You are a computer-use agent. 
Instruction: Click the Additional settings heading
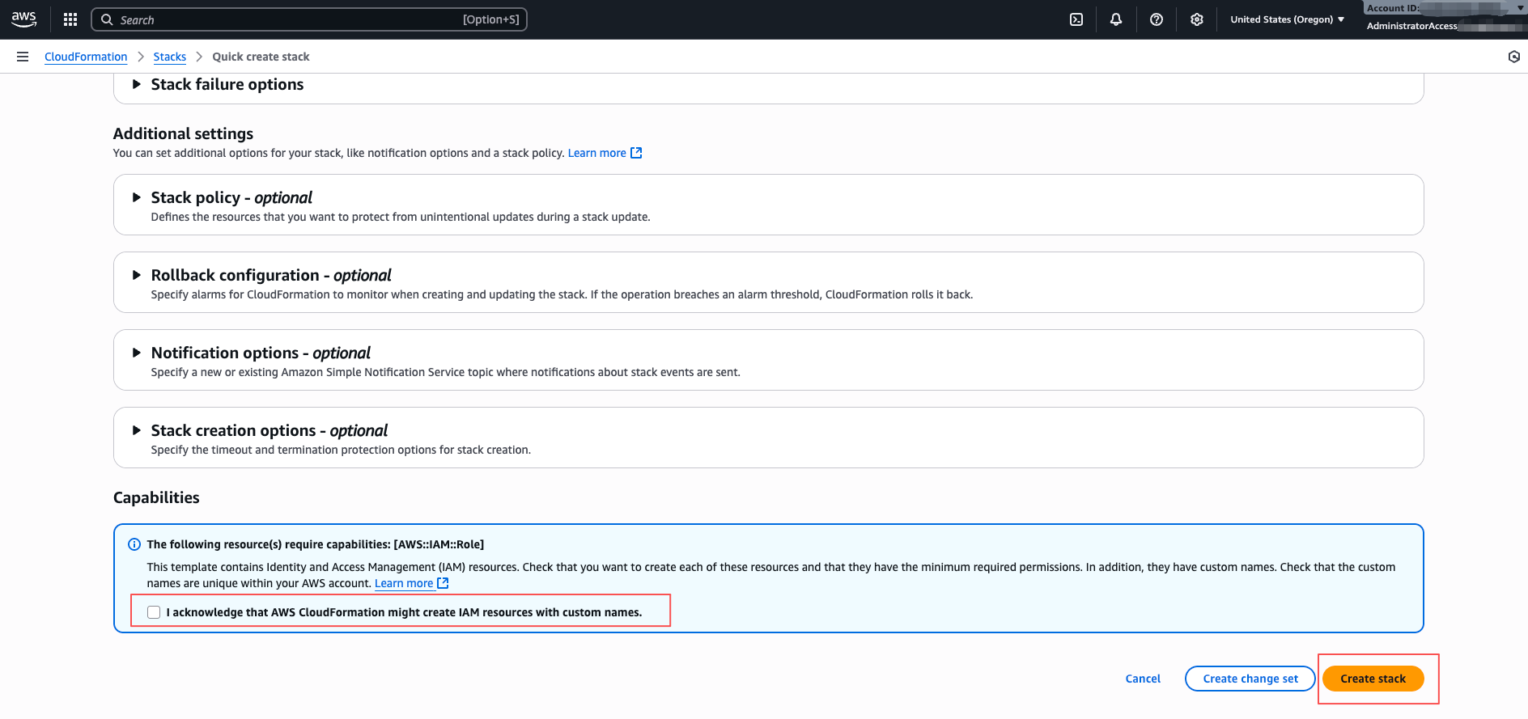pos(183,133)
